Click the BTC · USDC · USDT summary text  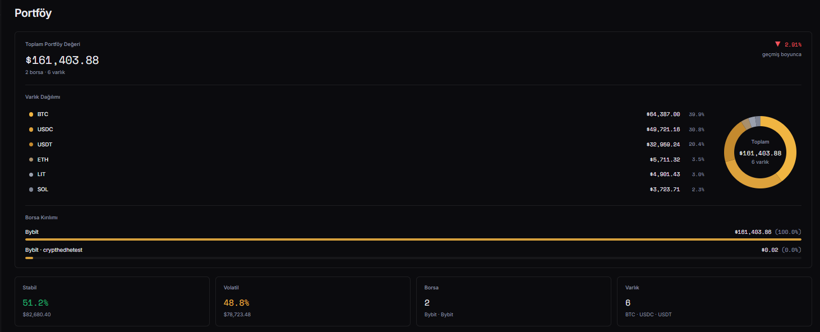click(x=648, y=315)
